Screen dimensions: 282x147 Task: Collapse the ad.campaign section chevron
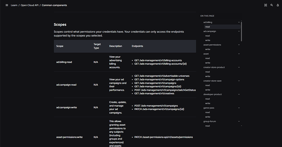239,31
